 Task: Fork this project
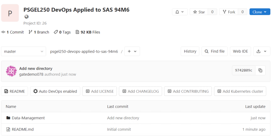[x=229, y=12]
